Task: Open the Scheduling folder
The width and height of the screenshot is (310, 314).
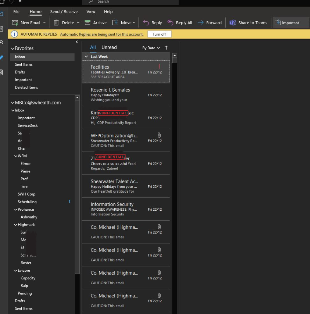Action: tap(27, 202)
